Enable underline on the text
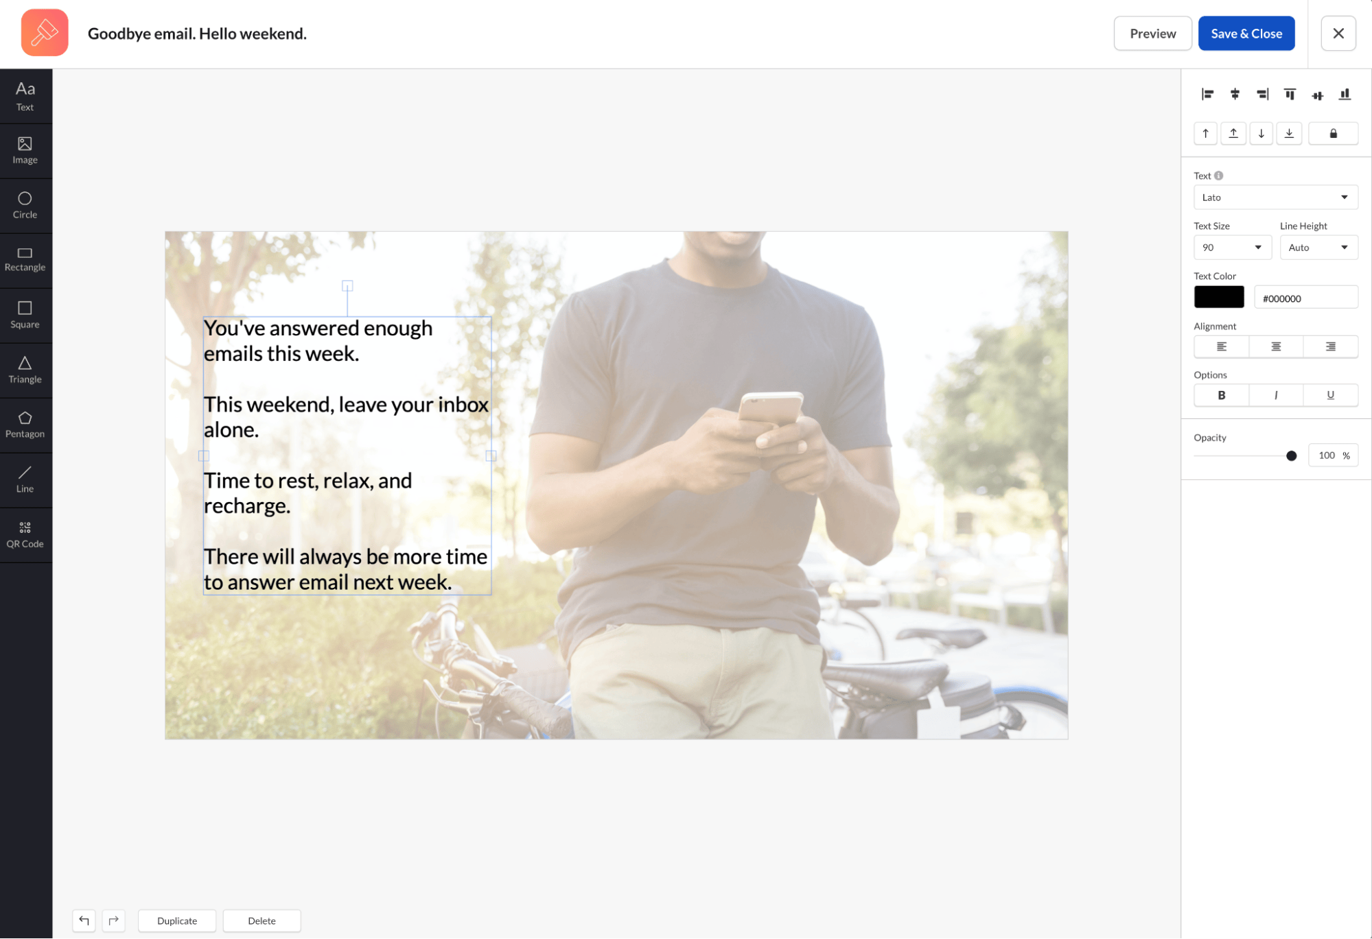This screenshot has width=1372, height=939. [1330, 395]
